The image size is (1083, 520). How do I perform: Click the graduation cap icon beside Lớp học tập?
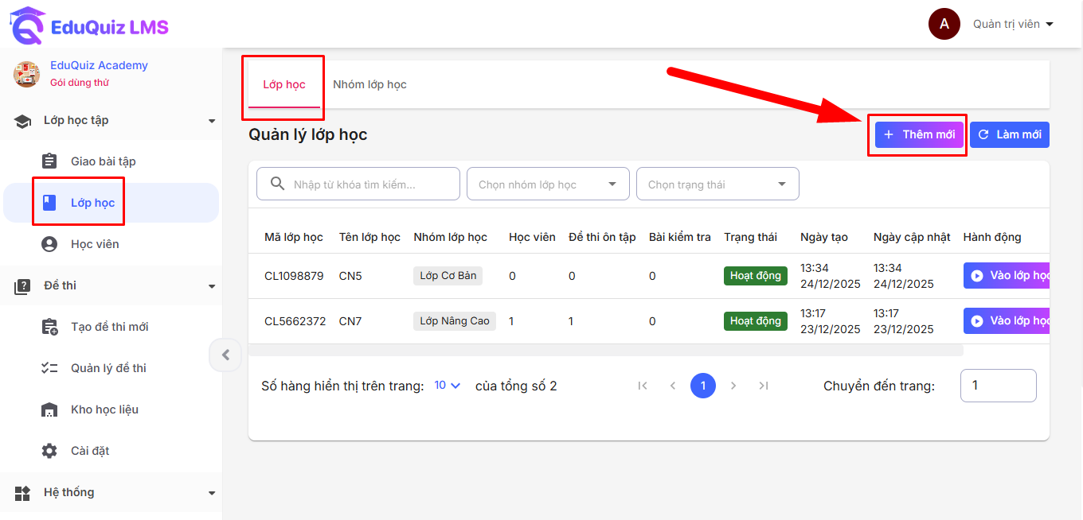(22, 121)
